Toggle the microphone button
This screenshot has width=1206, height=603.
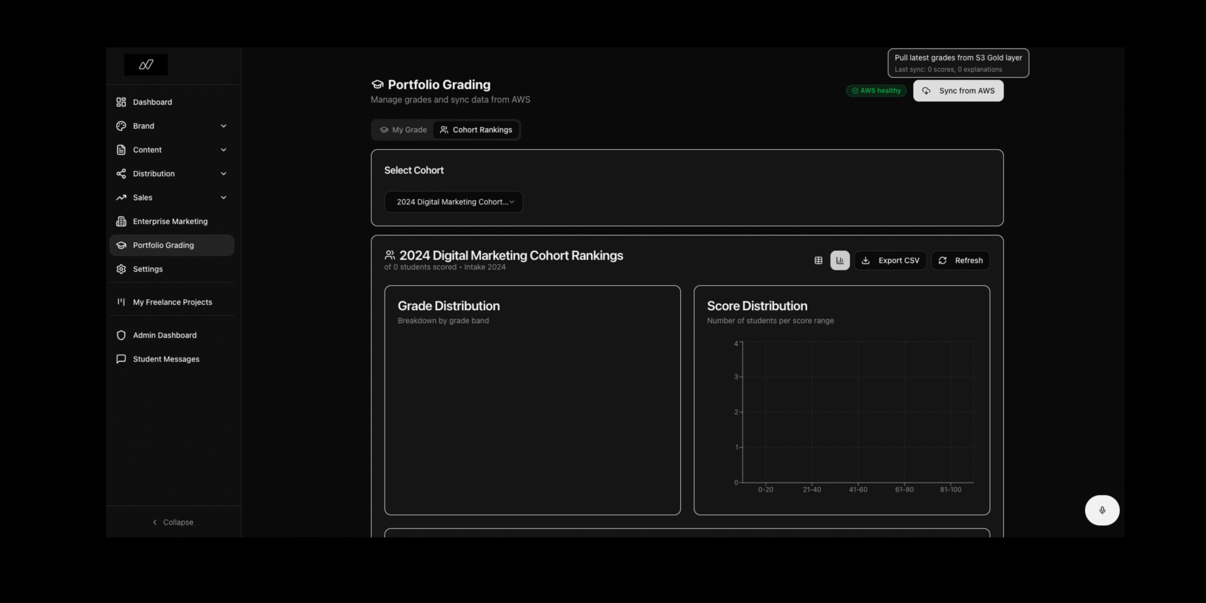pyautogui.click(x=1102, y=510)
